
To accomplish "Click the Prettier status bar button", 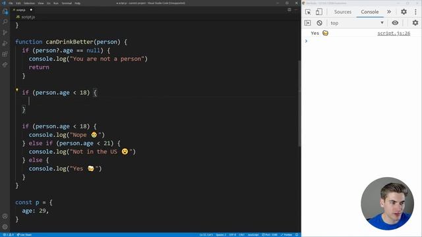I will click(286, 235).
